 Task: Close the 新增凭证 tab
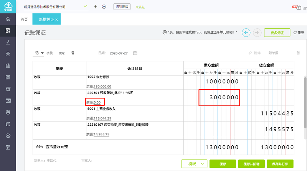56,20
